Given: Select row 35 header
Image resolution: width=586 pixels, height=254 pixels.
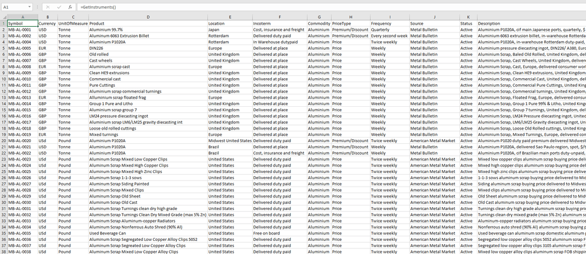Looking at the screenshot, I should [x=3, y=233].
